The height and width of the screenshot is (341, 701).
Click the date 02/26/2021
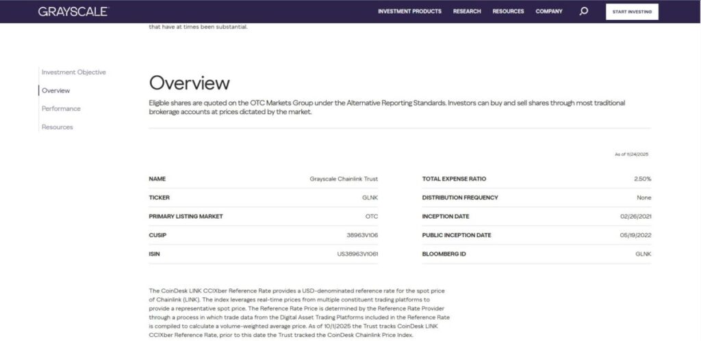click(636, 217)
